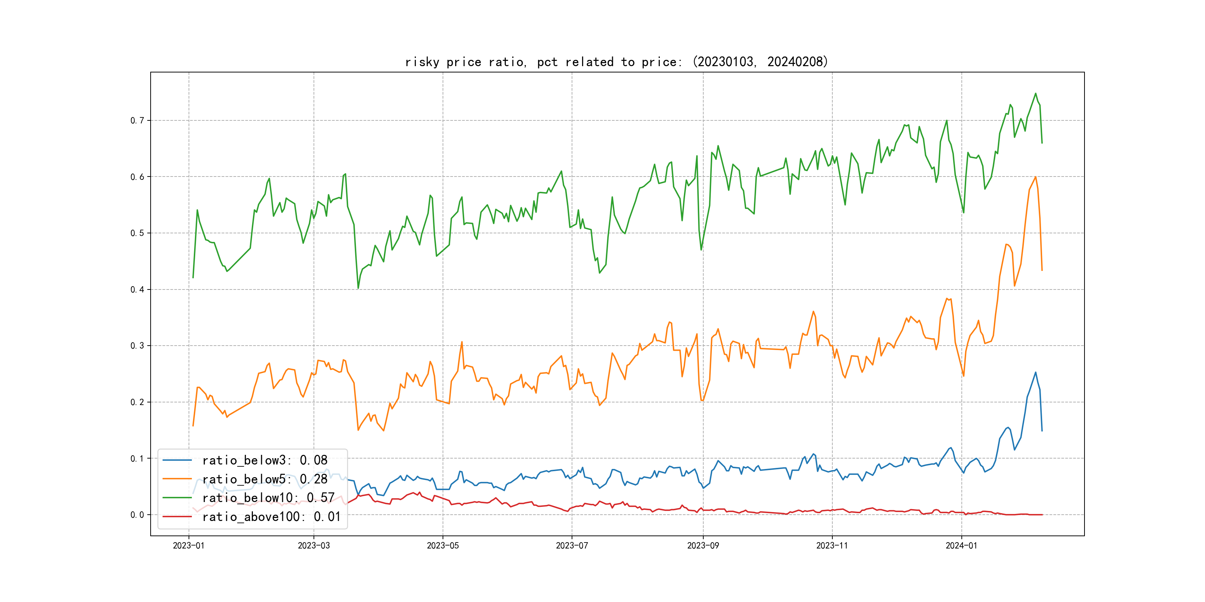Viewport: 1205px width, 602px height.
Task: Click the green ratio_below10 legend line
Action: 177,498
